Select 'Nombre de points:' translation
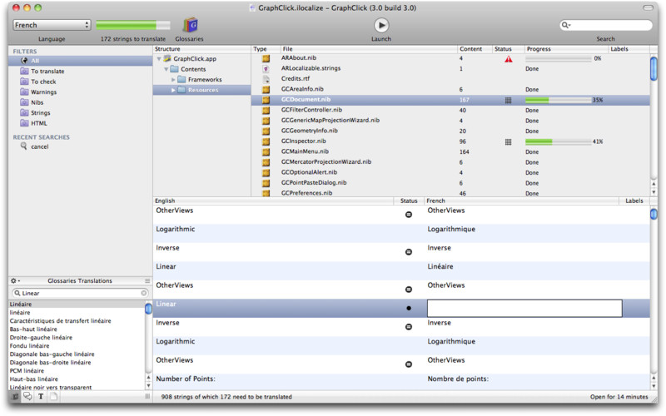The width and height of the screenshot is (666, 416). (x=458, y=379)
